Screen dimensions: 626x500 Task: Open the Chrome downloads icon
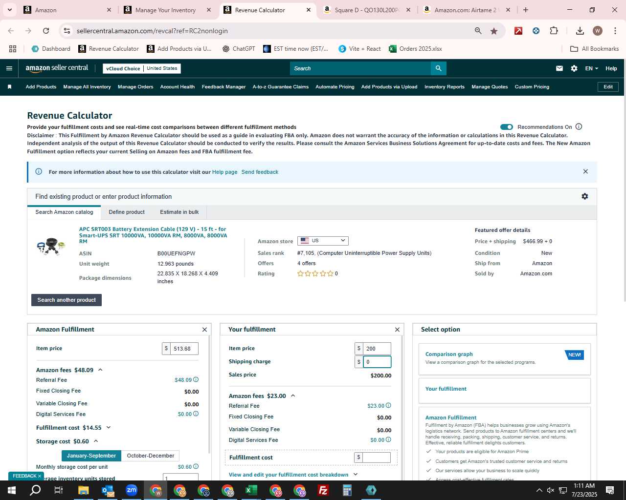pyautogui.click(x=580, y=31)
